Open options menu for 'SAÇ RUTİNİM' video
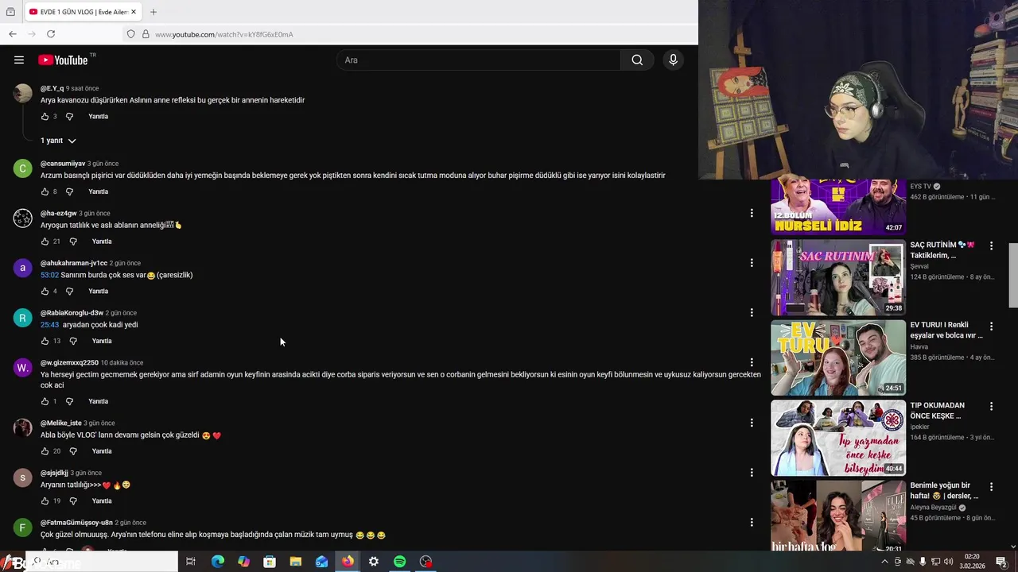 click(991, 246)
